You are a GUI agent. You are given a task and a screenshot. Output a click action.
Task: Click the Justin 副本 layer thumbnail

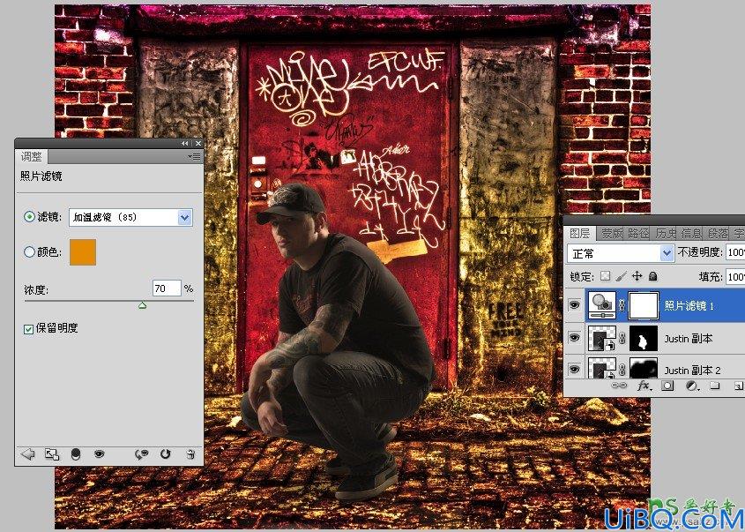[602, 338]
